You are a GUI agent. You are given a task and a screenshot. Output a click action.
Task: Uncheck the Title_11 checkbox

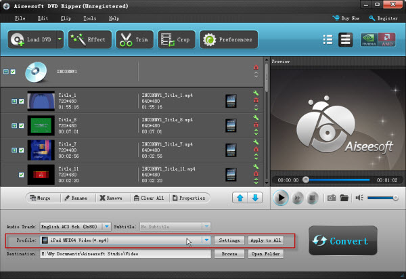[21, 175]
